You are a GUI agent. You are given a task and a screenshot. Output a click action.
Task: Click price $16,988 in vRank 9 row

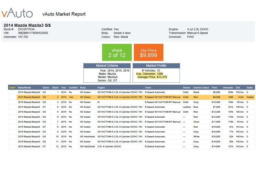coord(216,132)
